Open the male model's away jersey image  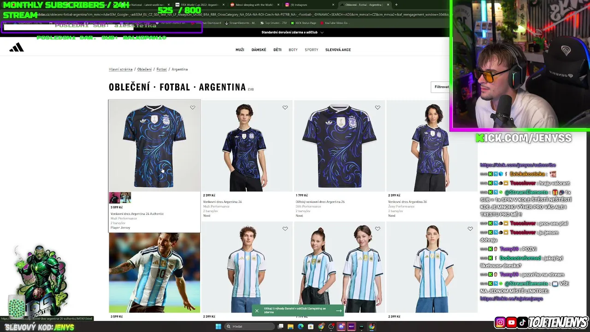click(x=247, y=146)
